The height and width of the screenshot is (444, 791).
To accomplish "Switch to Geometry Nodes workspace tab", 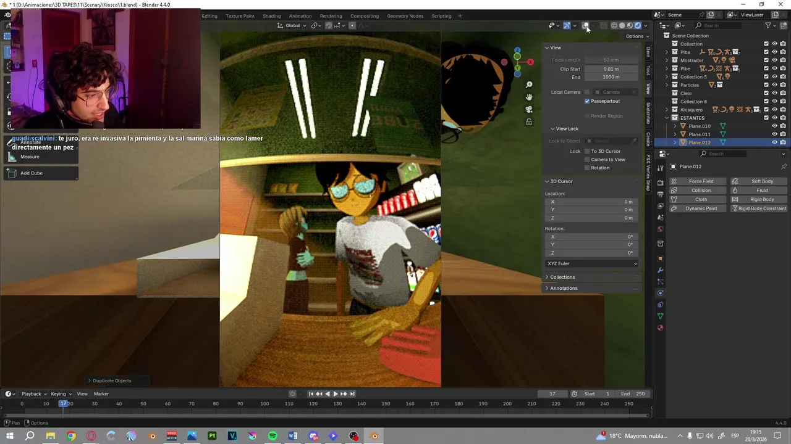I will point(405,16).
